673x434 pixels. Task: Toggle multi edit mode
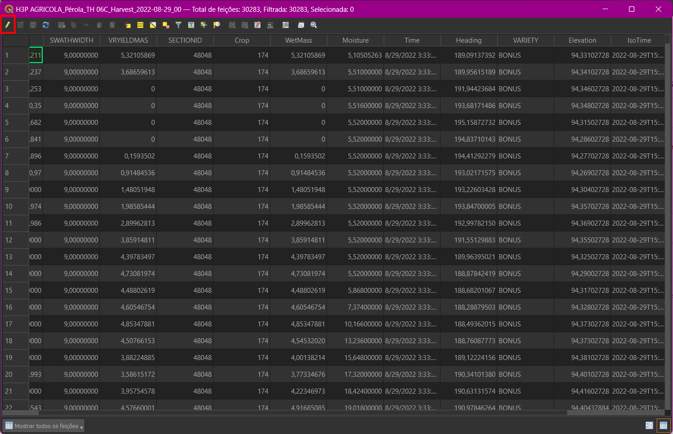(20, 25)
